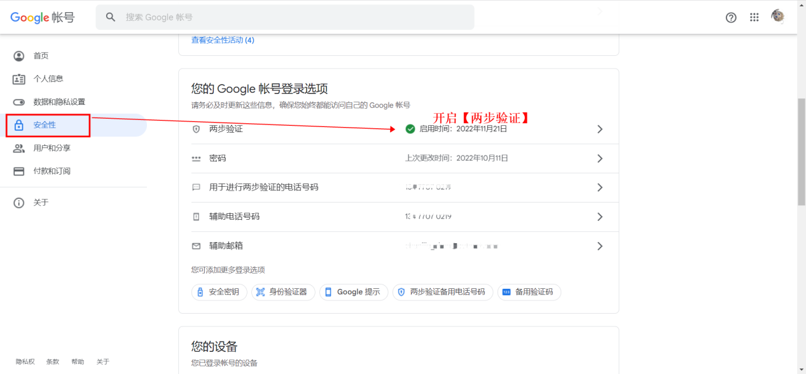Click 密码 row label

pyautogui.click(x=218, y=159)
